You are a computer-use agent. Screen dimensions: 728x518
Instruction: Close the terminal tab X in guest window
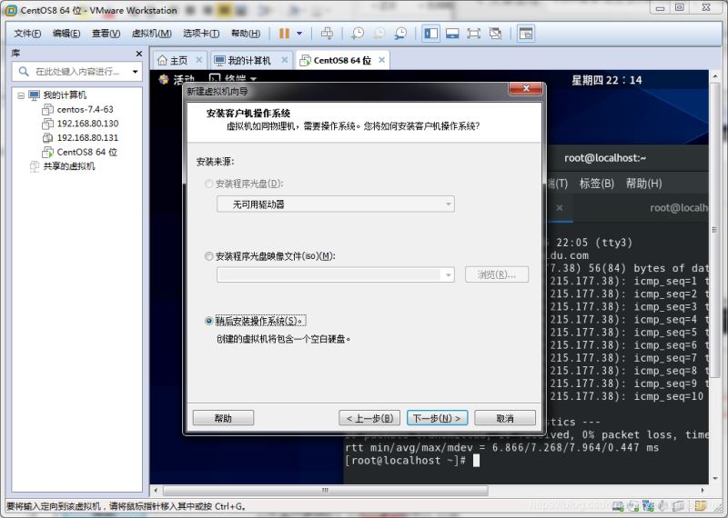click(560, 208)
